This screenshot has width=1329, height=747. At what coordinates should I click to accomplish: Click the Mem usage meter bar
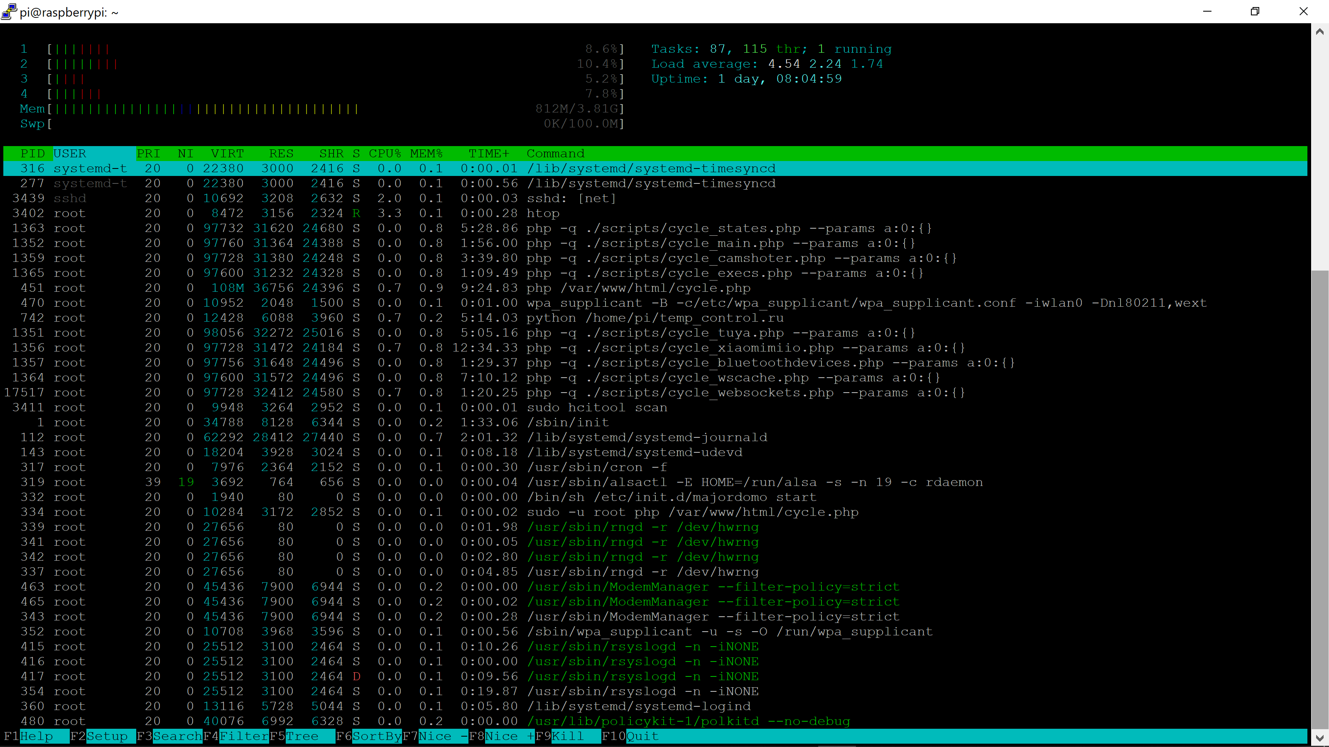[x=206, y=109]
